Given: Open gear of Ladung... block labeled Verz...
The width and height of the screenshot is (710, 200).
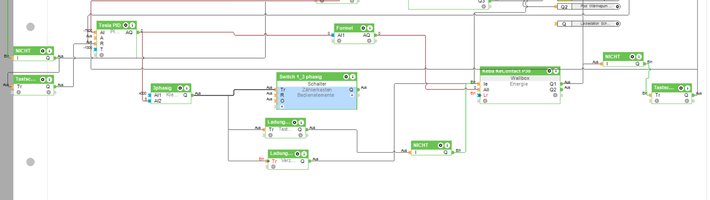Looking at the screenshot, I should (x=297, y=154).
